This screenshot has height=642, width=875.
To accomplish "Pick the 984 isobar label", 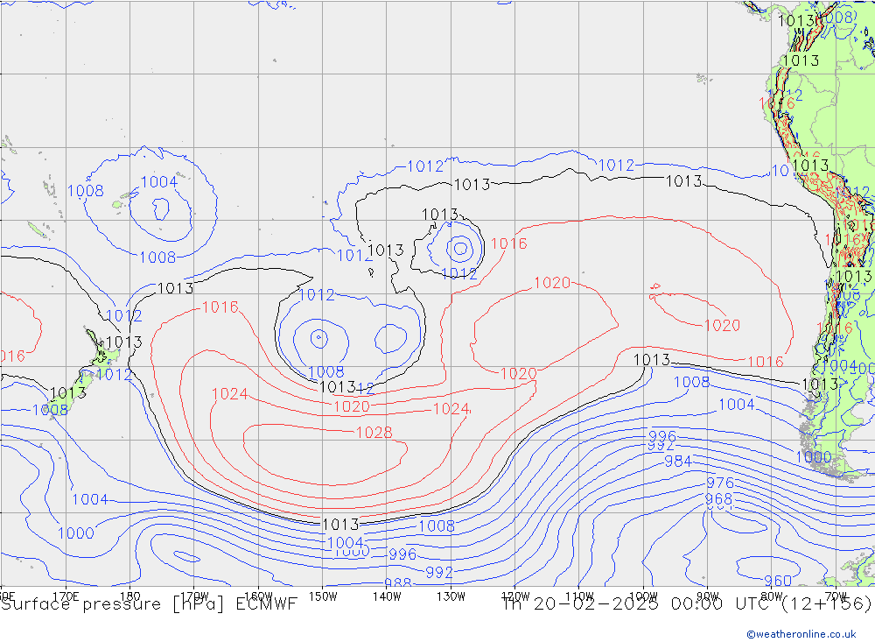I will (x=678, y=462).
